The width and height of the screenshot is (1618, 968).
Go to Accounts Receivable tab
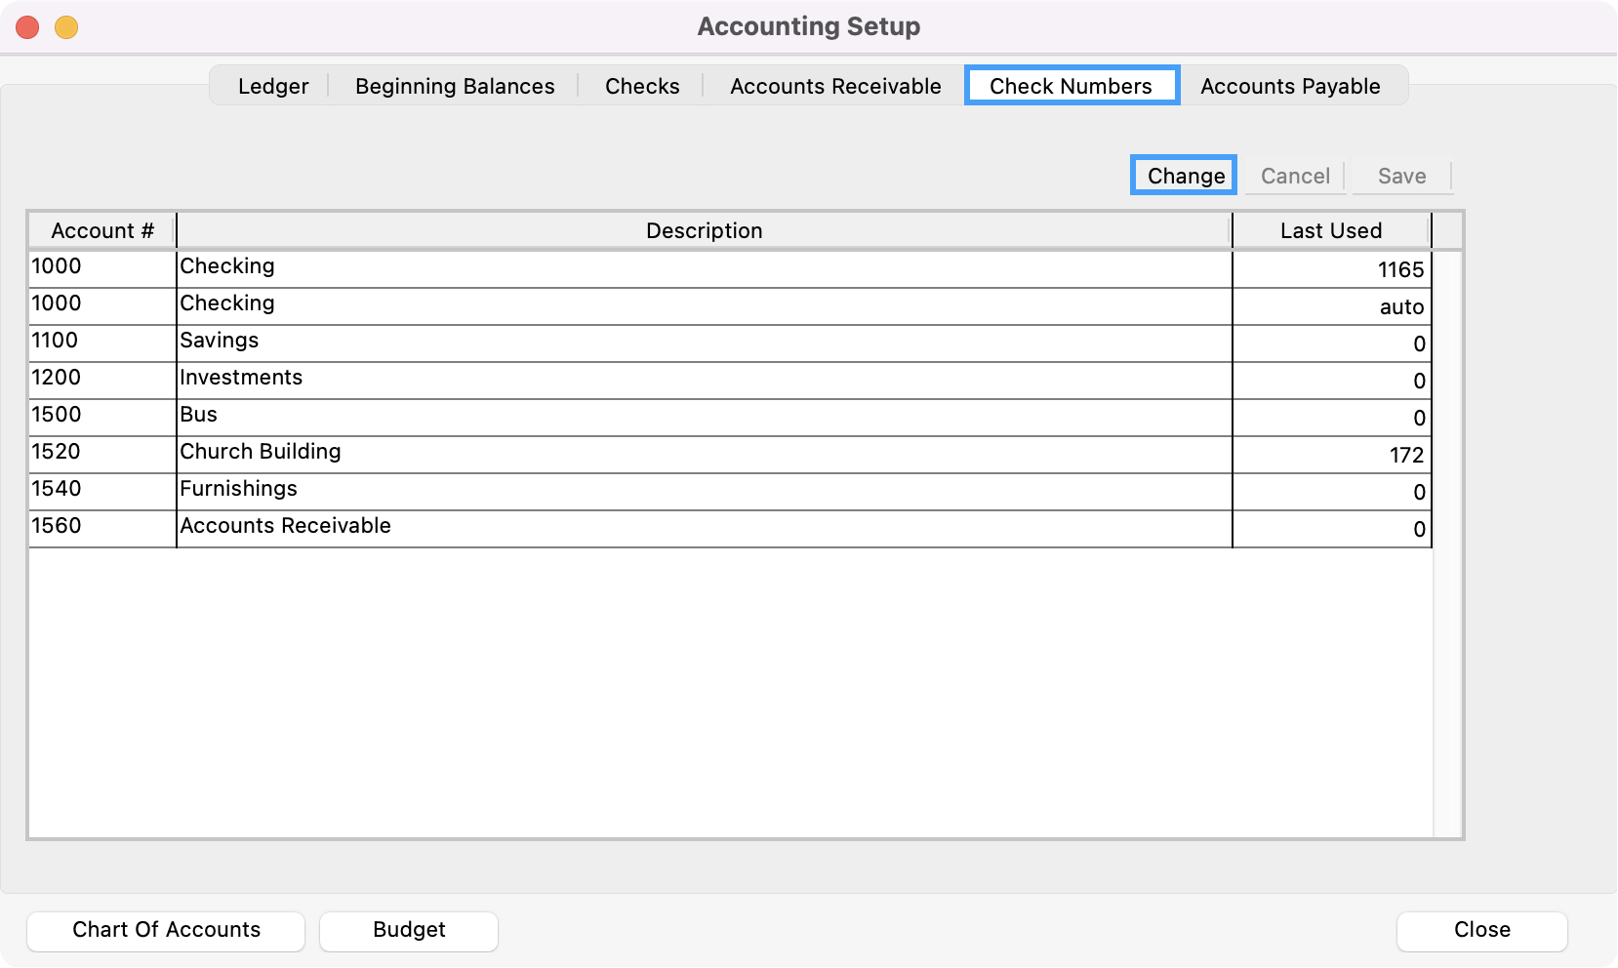[834, 86]
